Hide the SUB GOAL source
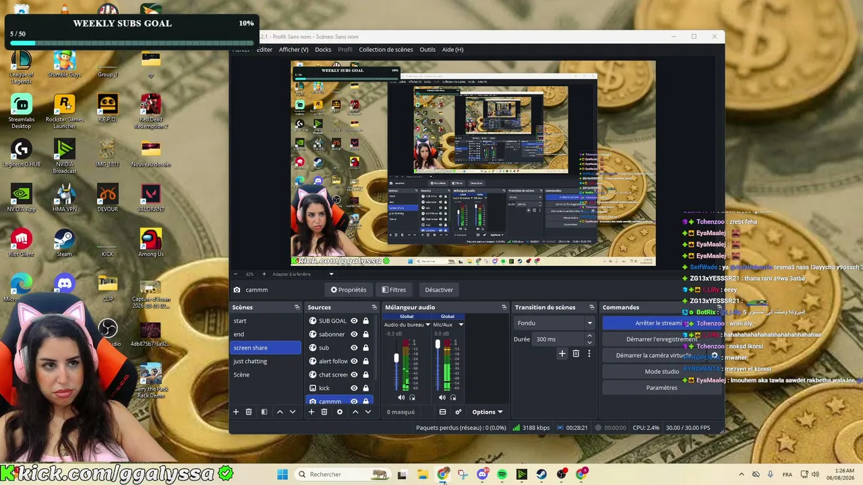This screenshot has height=485, width=863. coord(354,321)
